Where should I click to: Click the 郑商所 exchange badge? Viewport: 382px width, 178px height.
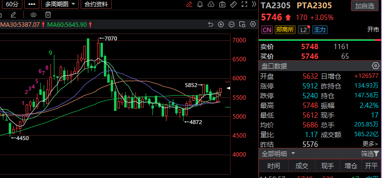click(285, 30)
